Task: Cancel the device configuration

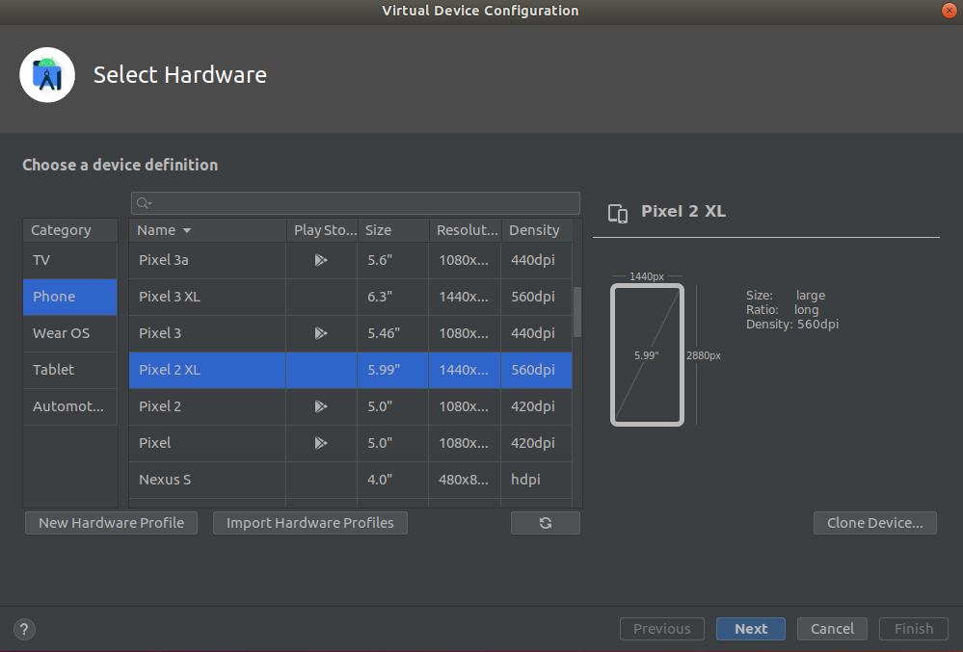Action: point(832,629)
